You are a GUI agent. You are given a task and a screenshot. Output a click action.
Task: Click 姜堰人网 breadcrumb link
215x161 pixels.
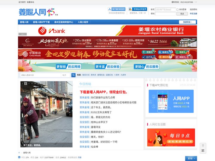click(27, 153)
